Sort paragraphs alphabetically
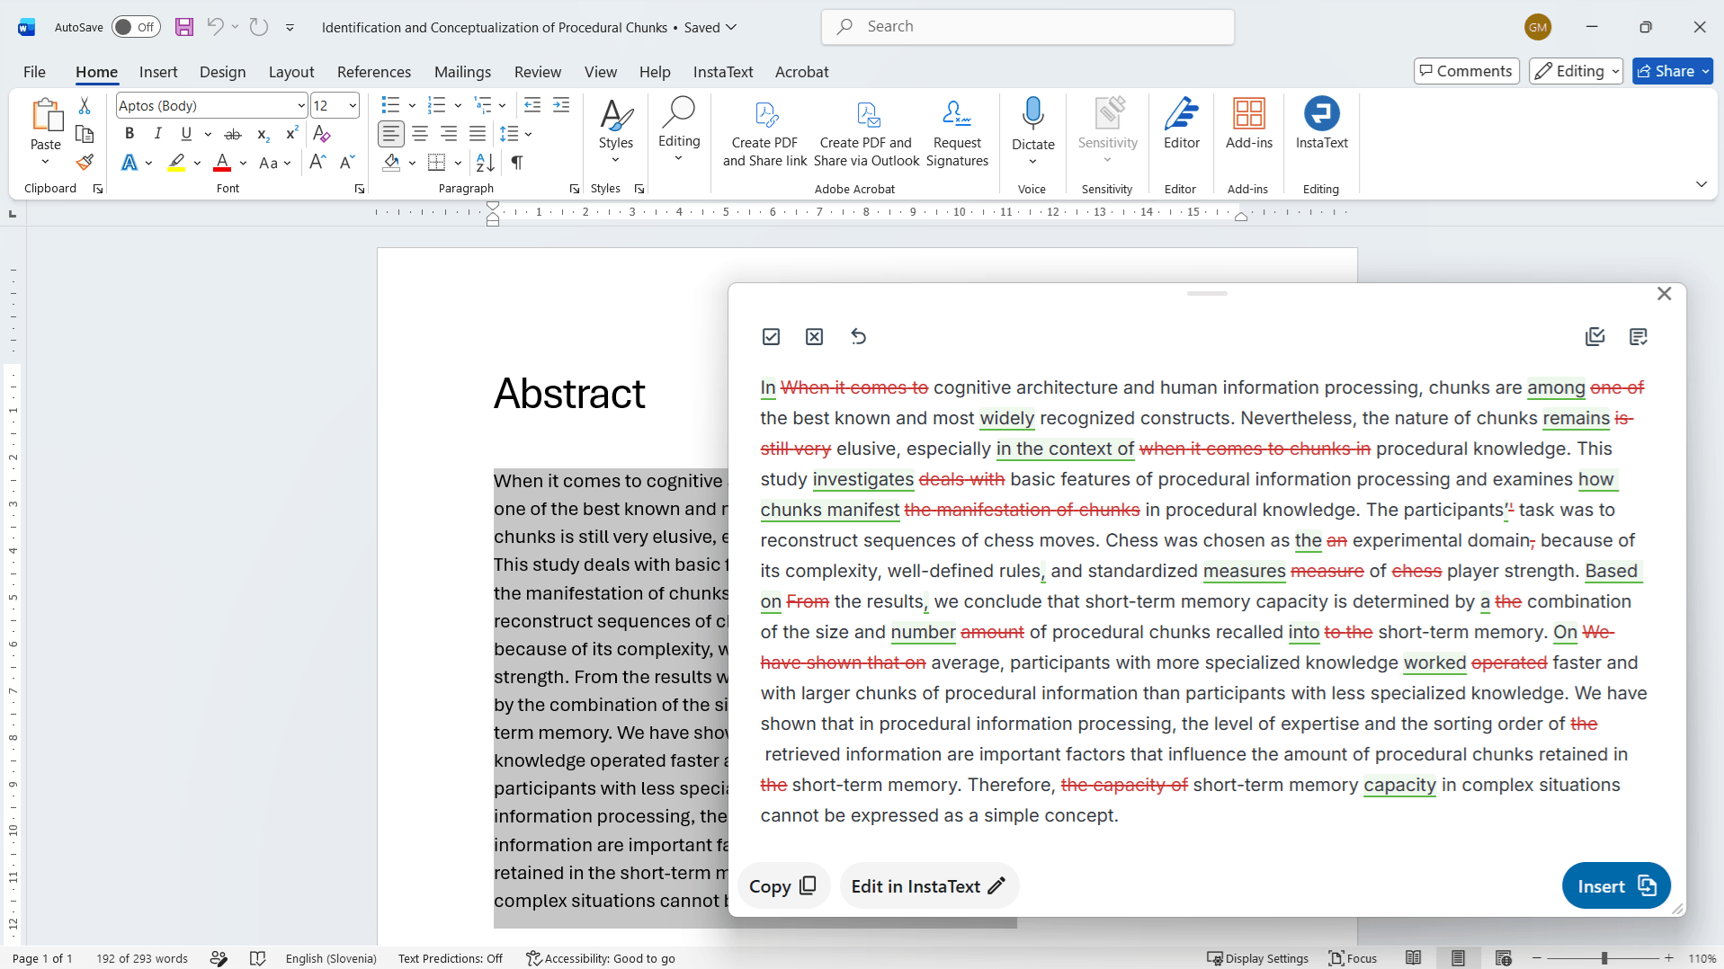 [x=485, y=163]
